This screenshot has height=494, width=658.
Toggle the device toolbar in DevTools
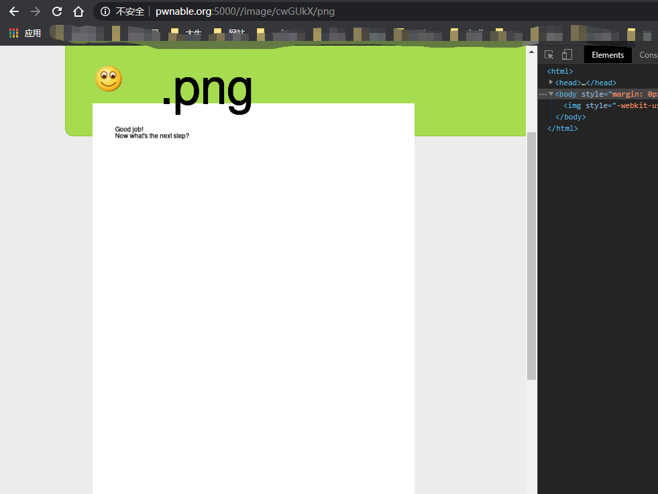567,55
